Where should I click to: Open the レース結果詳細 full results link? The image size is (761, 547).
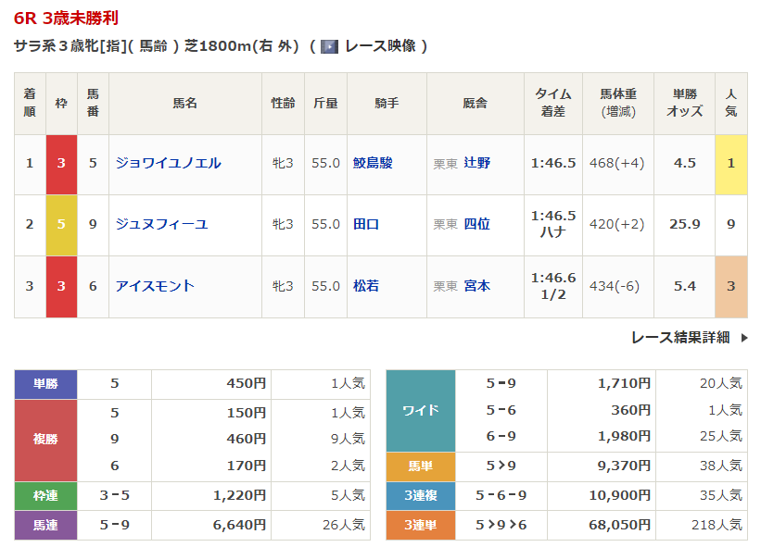click(679, 338)
